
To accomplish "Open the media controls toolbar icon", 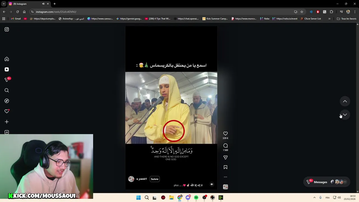I will [x=341, y=12].
